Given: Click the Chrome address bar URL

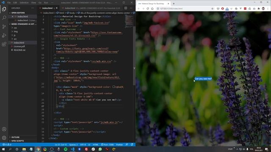Looking at the screenshot, I should coord(171,8).
